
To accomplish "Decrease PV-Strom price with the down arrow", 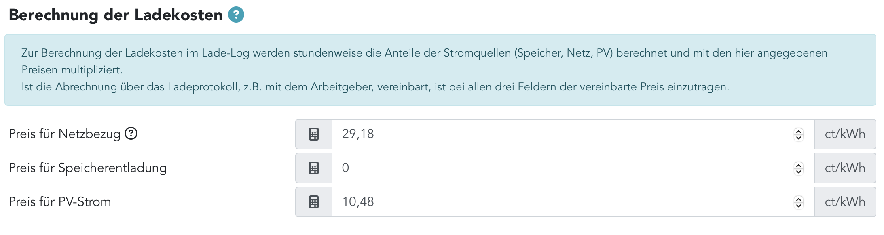I will click(x=798, y=206).
